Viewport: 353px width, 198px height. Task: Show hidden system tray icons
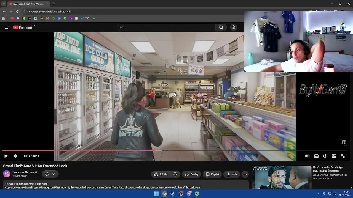318,194
